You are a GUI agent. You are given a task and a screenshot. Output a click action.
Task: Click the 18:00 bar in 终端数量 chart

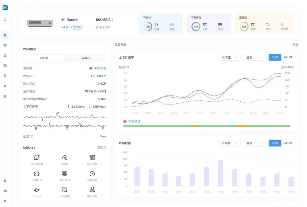137,176
